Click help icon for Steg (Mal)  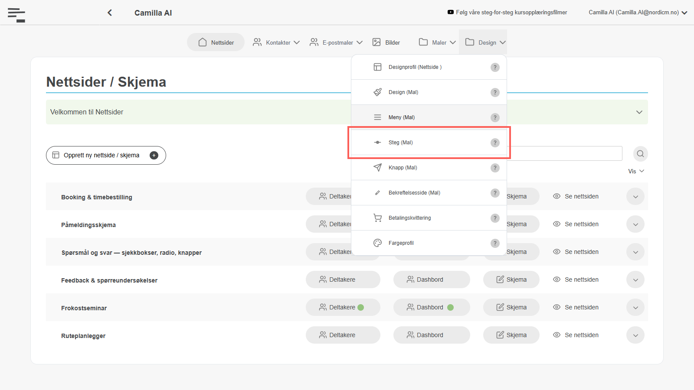point(495,143)
